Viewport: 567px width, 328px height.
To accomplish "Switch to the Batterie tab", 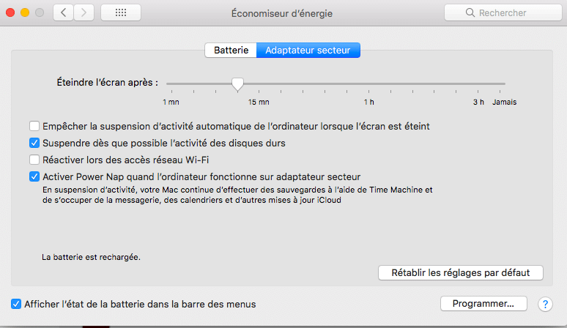I will [x=231, y=51].
